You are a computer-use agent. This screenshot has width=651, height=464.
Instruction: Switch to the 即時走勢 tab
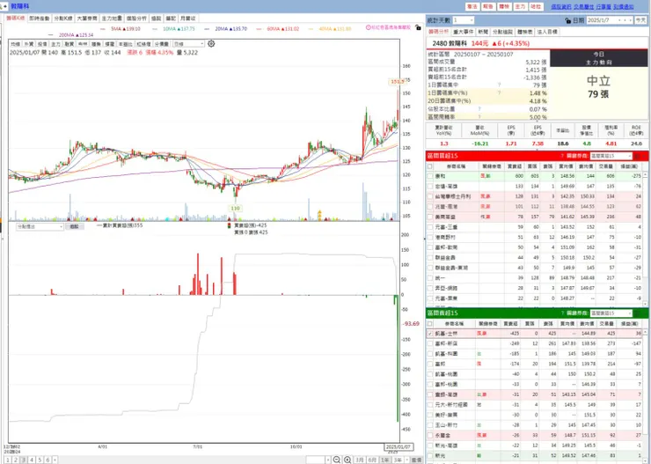point(40,18)
